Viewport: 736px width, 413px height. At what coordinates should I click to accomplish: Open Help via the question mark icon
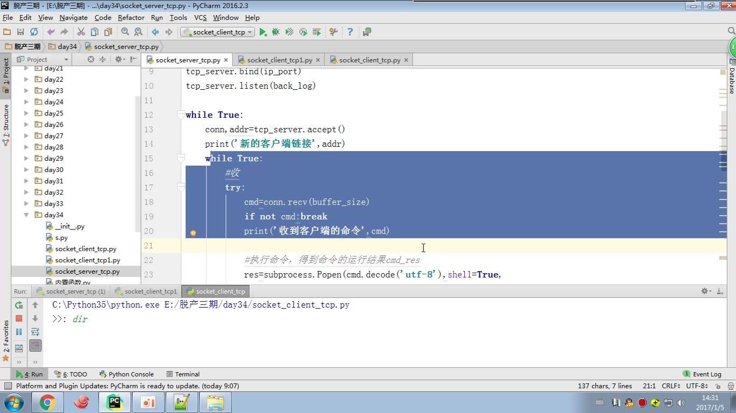tap(349, 32)
